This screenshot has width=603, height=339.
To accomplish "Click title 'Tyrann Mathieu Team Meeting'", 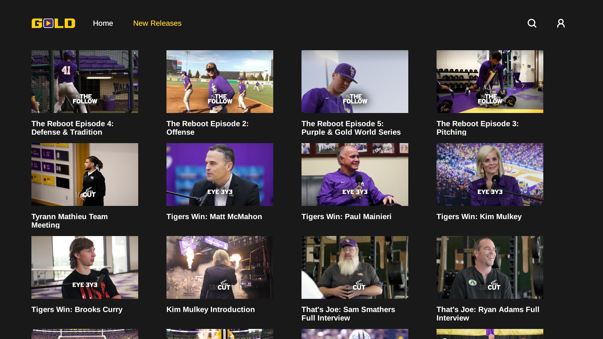I will (x=70, y=221).
